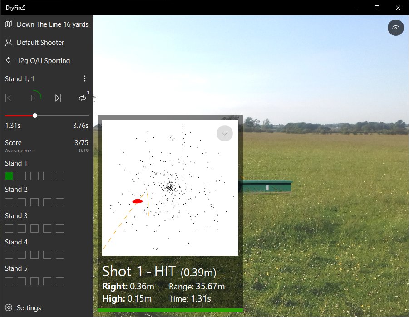
Task: Click the crosshair icon for 12g O/U Sporting
Action: tap(8, 61)
